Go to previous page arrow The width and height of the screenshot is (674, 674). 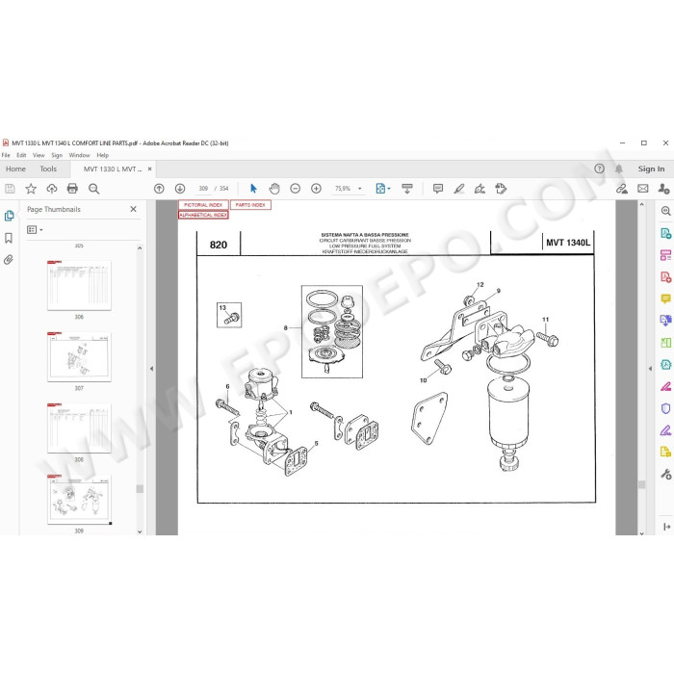159,189
